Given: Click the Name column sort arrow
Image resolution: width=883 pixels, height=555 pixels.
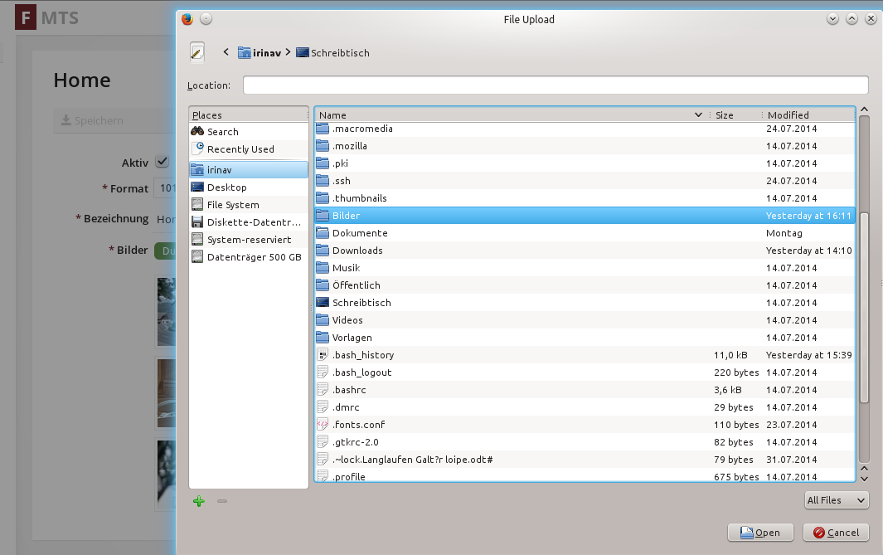Looking at the screenshot, I should 698,115.
